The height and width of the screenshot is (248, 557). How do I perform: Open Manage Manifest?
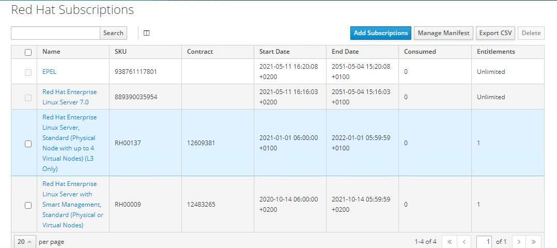coord(443,33)
